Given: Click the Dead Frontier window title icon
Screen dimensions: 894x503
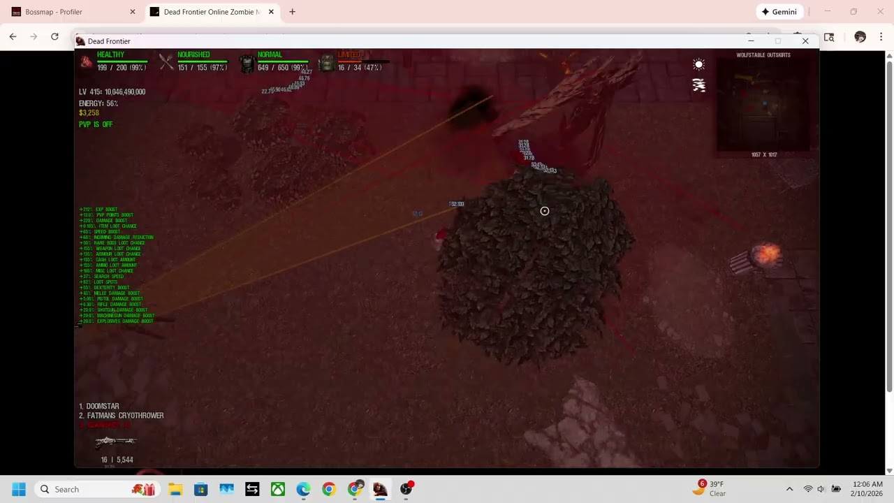Looking at the screenshot, I should (x=80, y=41).
